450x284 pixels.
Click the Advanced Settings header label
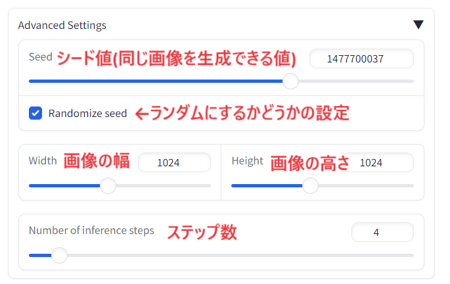tap(62, 25)
